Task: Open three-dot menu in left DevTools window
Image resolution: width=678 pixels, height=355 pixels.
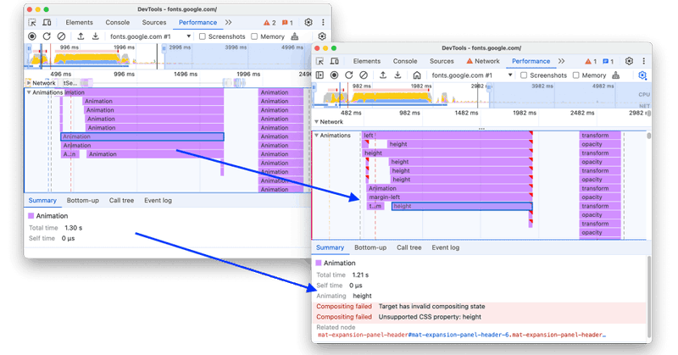Action: click(323, 23)
